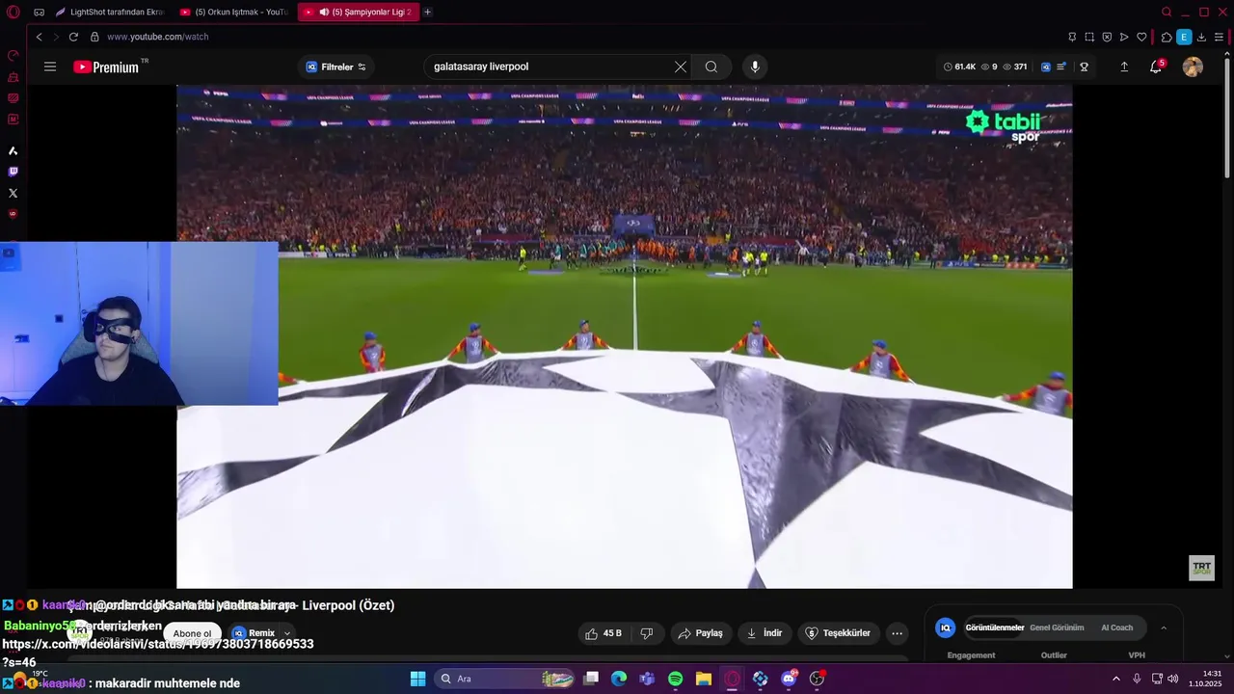Image resolution: width=1234 pixels, height=694 pixels.
Task: Click the Opera pinboard pin icon
Action: click(1072, 37)
